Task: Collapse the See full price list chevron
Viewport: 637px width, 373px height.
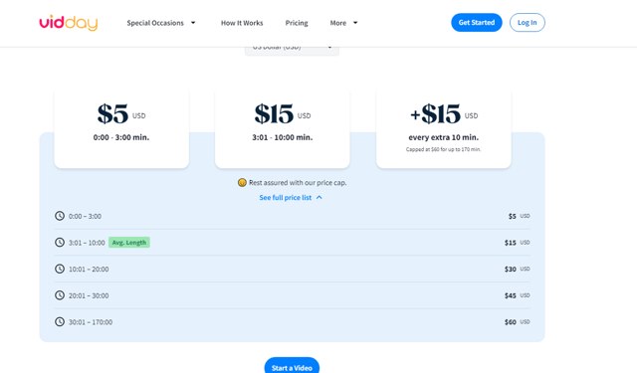Action: 318,197
